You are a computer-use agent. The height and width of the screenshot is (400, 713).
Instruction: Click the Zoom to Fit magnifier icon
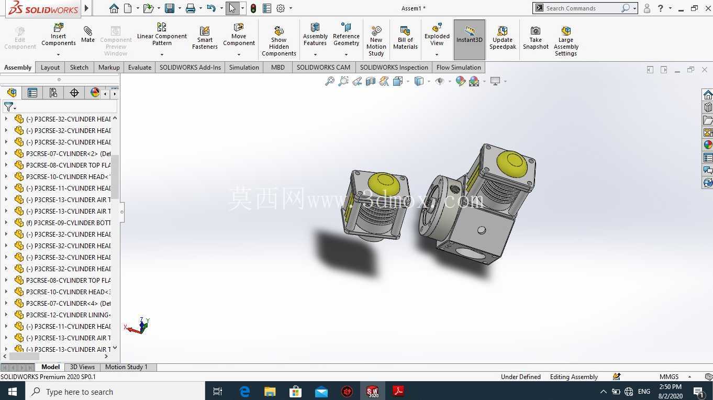point(330,81)
